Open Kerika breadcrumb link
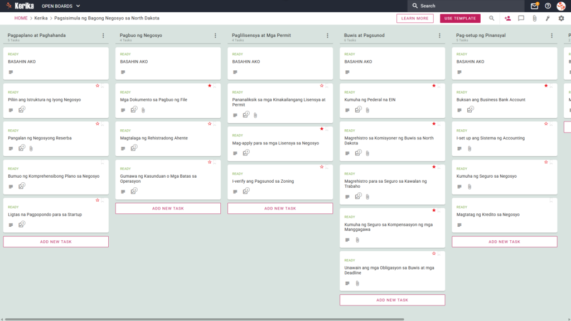This screenshot has width=571, height=321. coord(41,18)
